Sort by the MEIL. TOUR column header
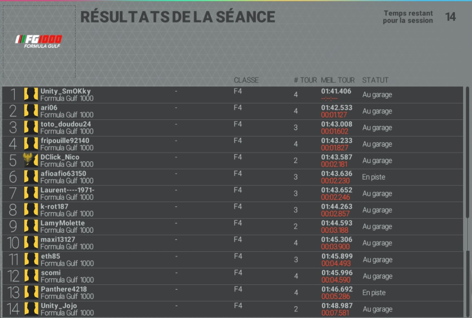The image size is (472, 318). [x=338, y=80]
